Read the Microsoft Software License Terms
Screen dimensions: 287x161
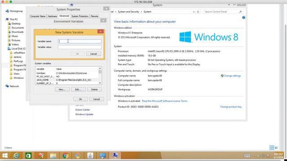[x=165, y=101]
